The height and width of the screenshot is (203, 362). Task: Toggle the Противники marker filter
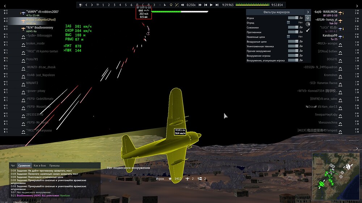click(293, 32)
